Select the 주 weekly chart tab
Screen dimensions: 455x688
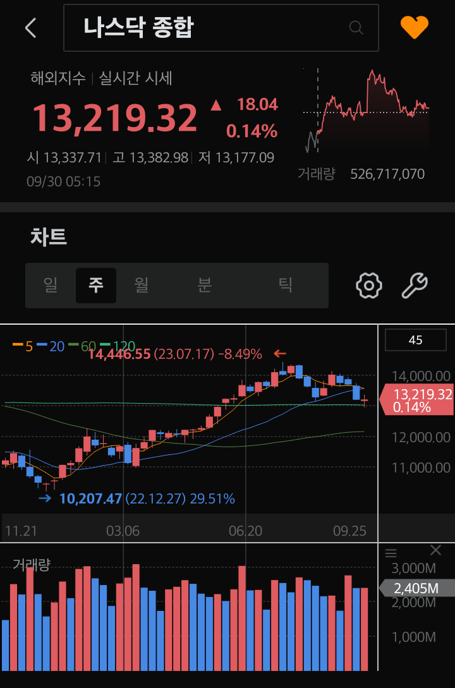[x=96, y=285]
